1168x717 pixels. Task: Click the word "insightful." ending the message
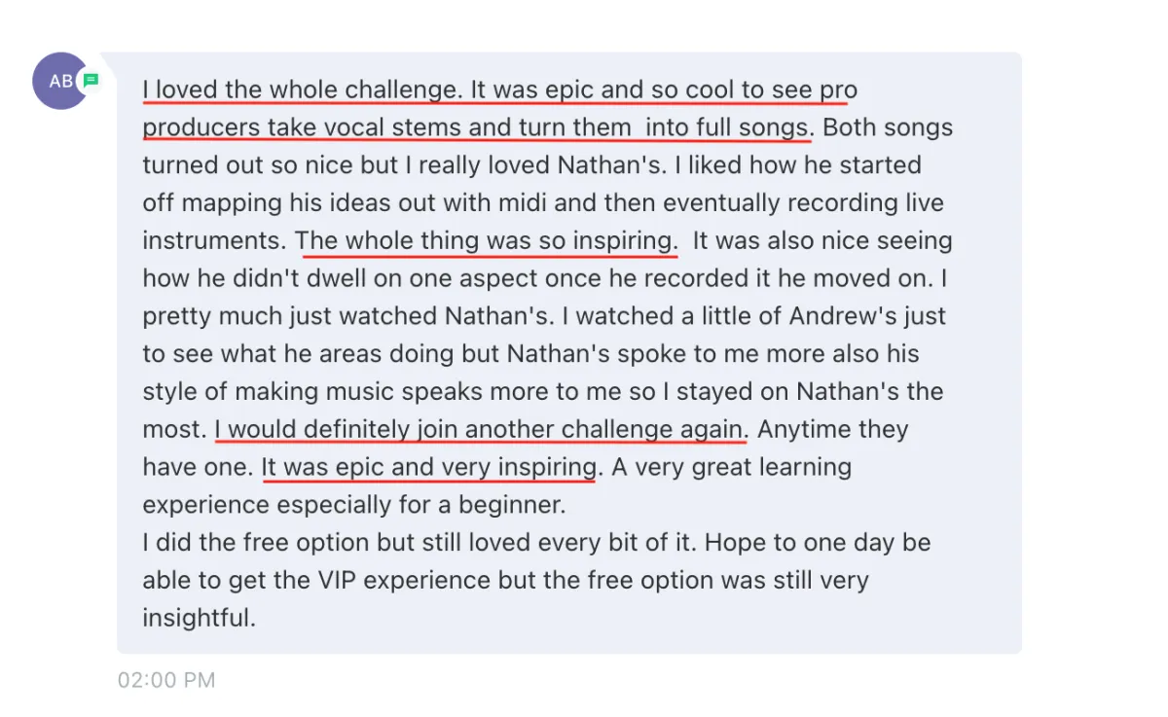click(x=199, y=619)
